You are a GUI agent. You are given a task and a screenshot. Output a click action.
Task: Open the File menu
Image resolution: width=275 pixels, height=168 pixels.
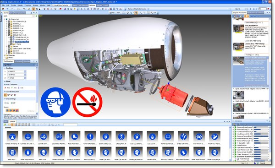[x=3, y=5]
